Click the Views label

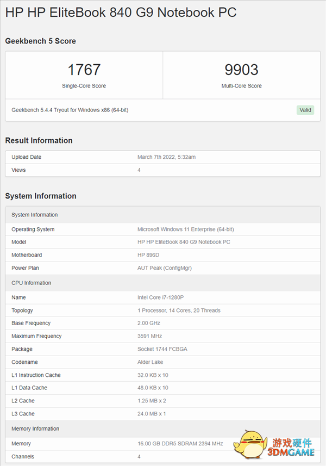click(x=18, y=170)
